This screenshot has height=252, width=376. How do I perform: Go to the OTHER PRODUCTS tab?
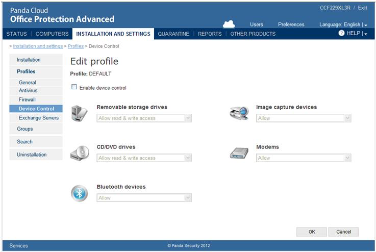pyautogui.click(x=253, y=34)
